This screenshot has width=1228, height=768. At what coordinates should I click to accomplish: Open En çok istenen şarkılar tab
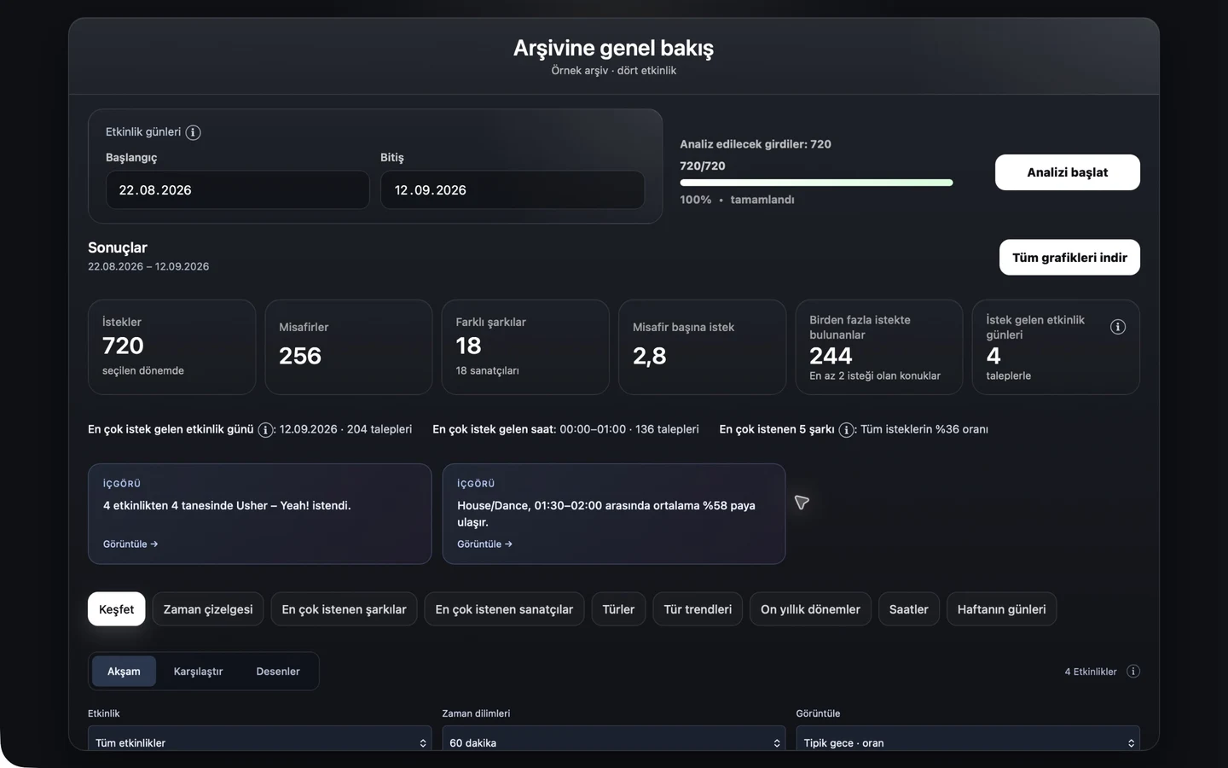click(x=344, y=609)
